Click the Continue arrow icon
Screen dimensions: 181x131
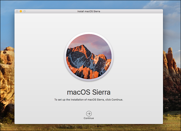[89, 114]
